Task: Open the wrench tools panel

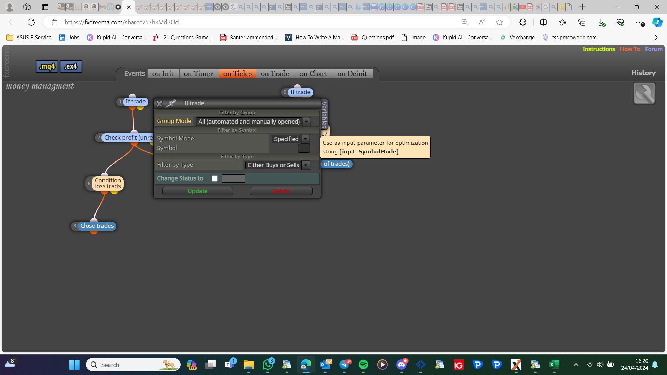Action: [x=644, y=93]
